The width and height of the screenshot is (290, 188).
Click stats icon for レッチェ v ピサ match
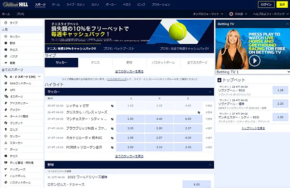point(112,106)
